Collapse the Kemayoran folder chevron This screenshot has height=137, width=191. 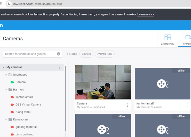coord(6,119)
